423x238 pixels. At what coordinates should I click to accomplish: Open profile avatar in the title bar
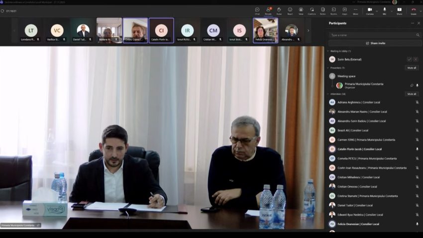395,2
